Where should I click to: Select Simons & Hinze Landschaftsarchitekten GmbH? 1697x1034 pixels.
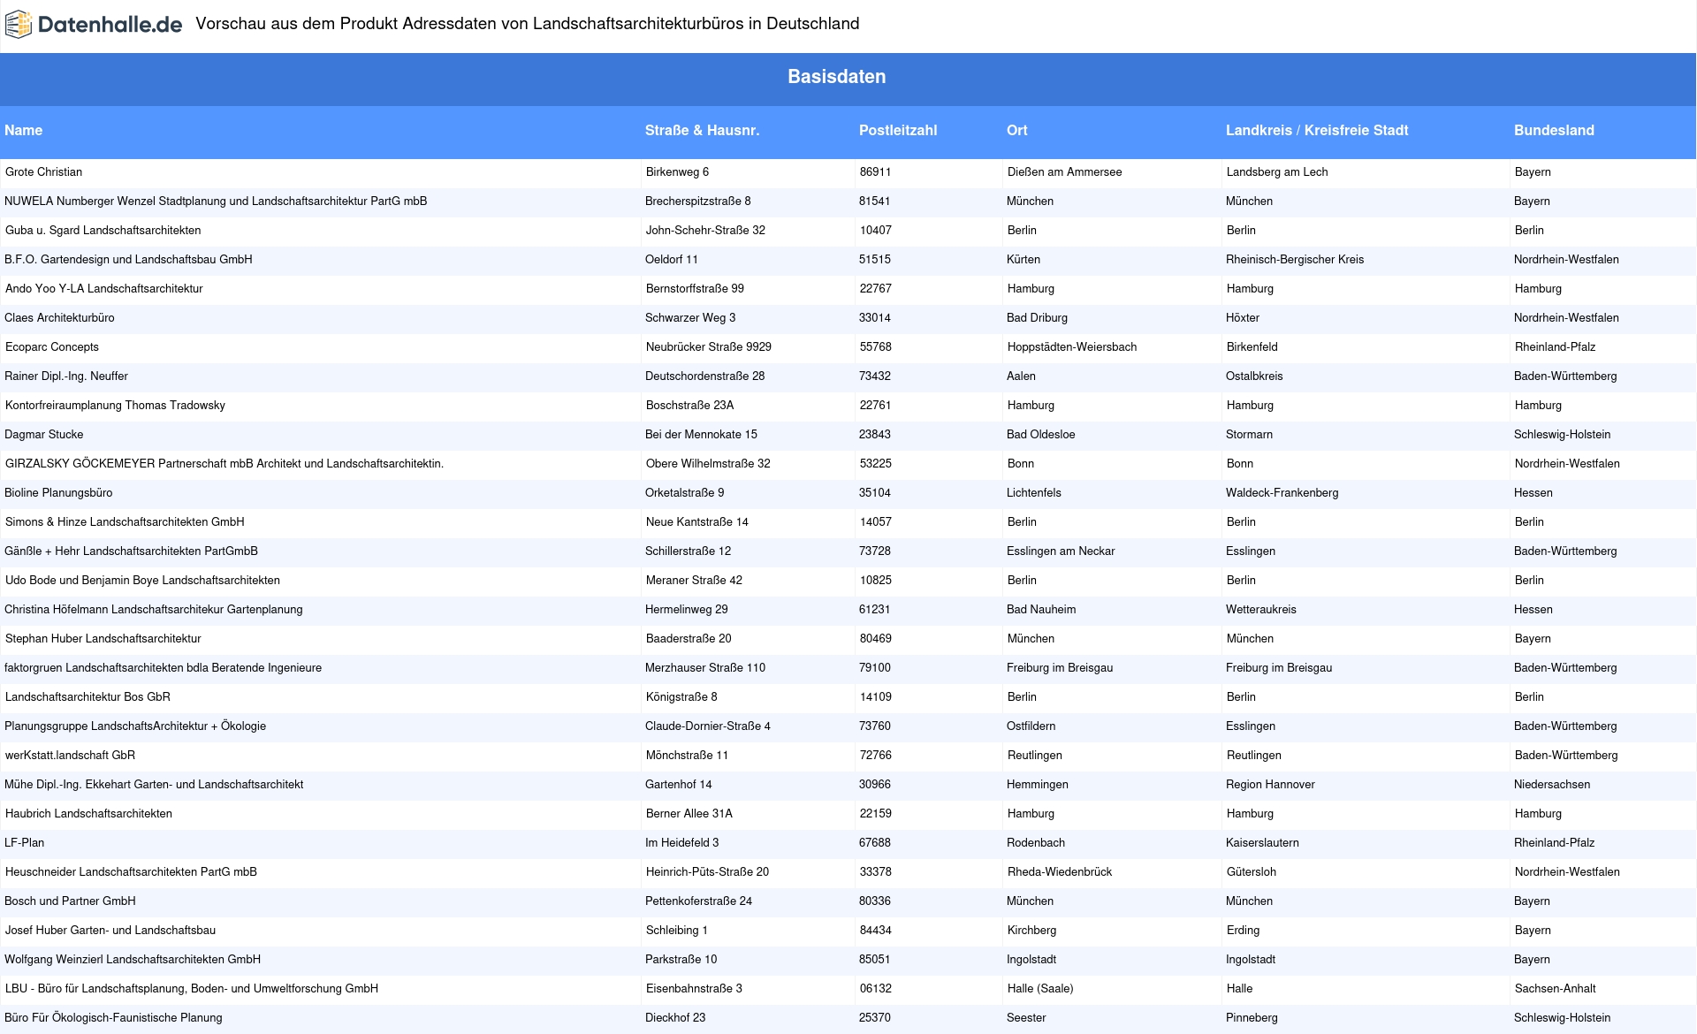(x=125, y=522)
